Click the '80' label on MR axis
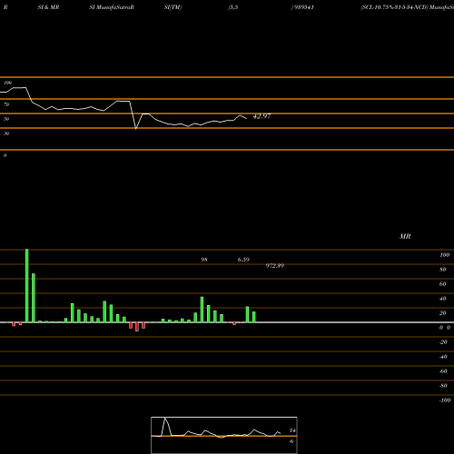 coord(443,270)
